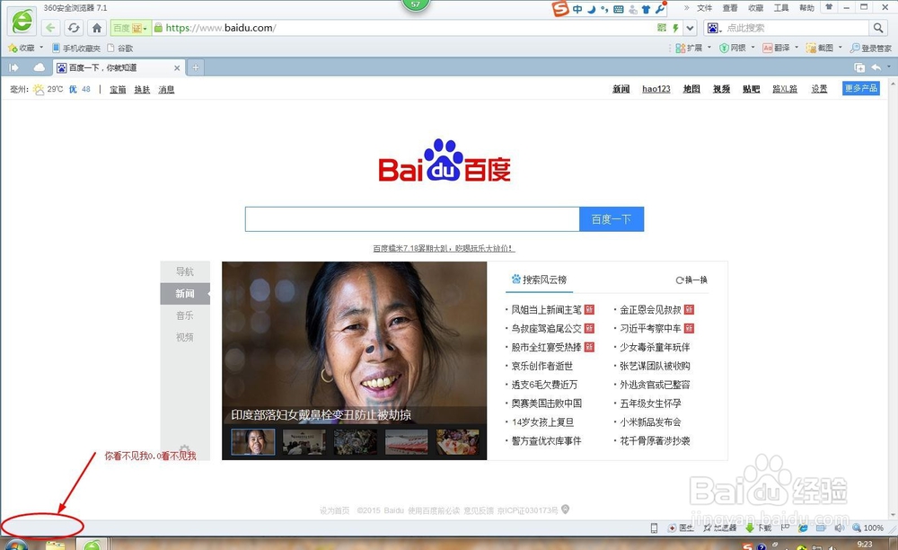Click the 360 browser logo icon

(22, 21)
